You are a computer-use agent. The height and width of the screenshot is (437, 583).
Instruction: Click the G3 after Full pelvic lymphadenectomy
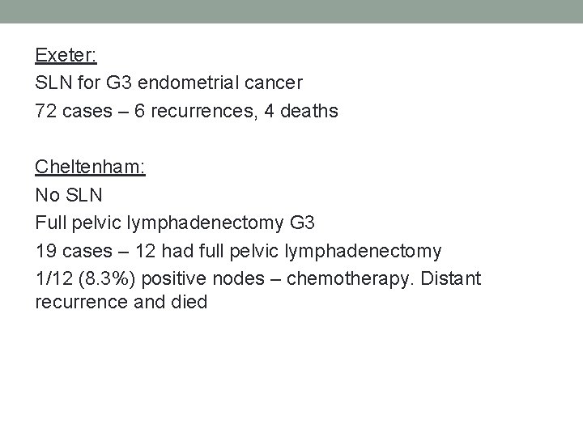(302, 223)
